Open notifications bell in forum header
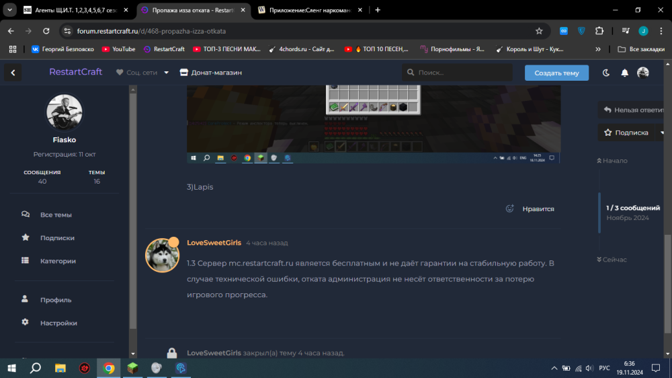The image size is (672, 378). click(x=624, y=73)
